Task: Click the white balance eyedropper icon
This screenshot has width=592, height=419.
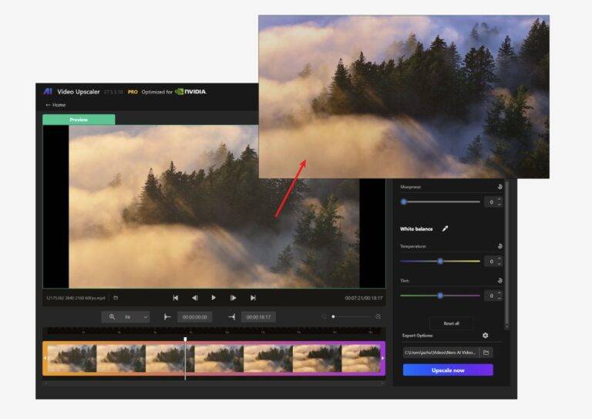Action: tap(445, 228)
